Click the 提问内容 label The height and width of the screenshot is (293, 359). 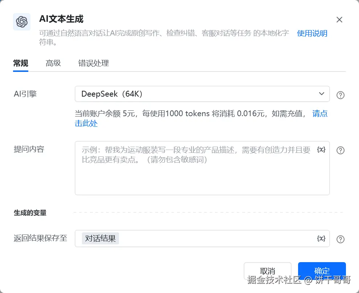[x=29, y=149]
